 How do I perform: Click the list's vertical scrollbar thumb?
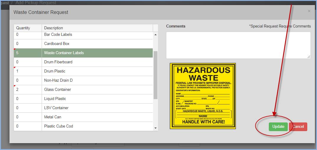coord(156,75)
